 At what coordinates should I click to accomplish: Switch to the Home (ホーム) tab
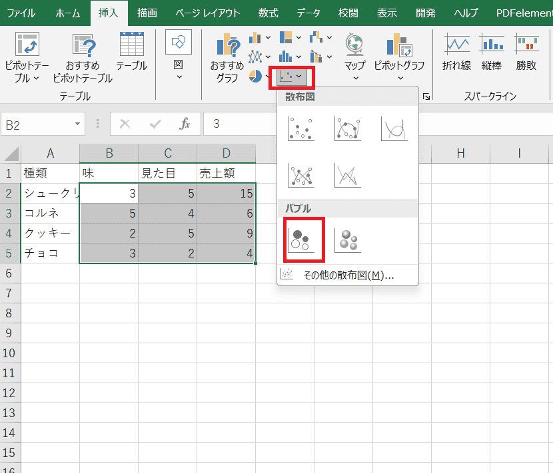coord(67,13)
